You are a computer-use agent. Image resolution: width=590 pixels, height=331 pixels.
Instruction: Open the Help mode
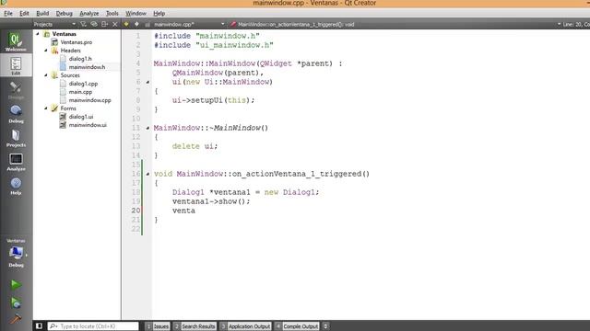[16, 186]
